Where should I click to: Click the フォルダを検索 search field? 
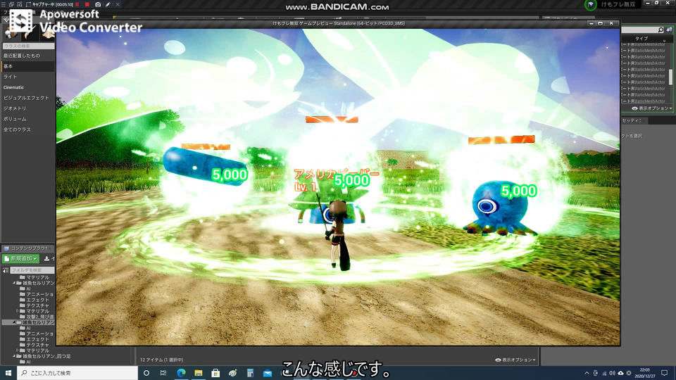[x=32, y=270]
